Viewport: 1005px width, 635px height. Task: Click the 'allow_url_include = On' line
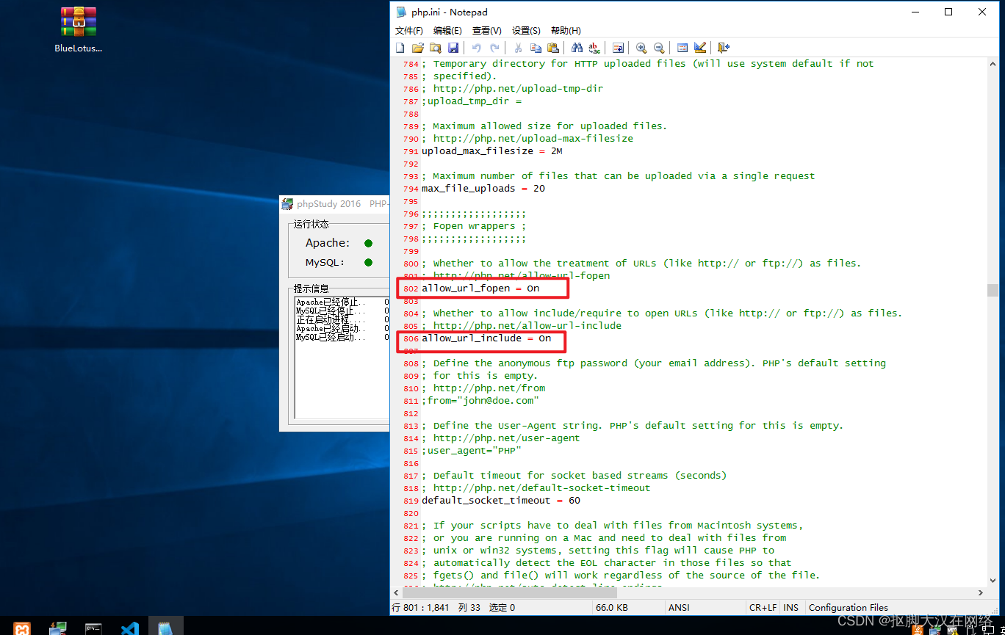pos(486,338)
